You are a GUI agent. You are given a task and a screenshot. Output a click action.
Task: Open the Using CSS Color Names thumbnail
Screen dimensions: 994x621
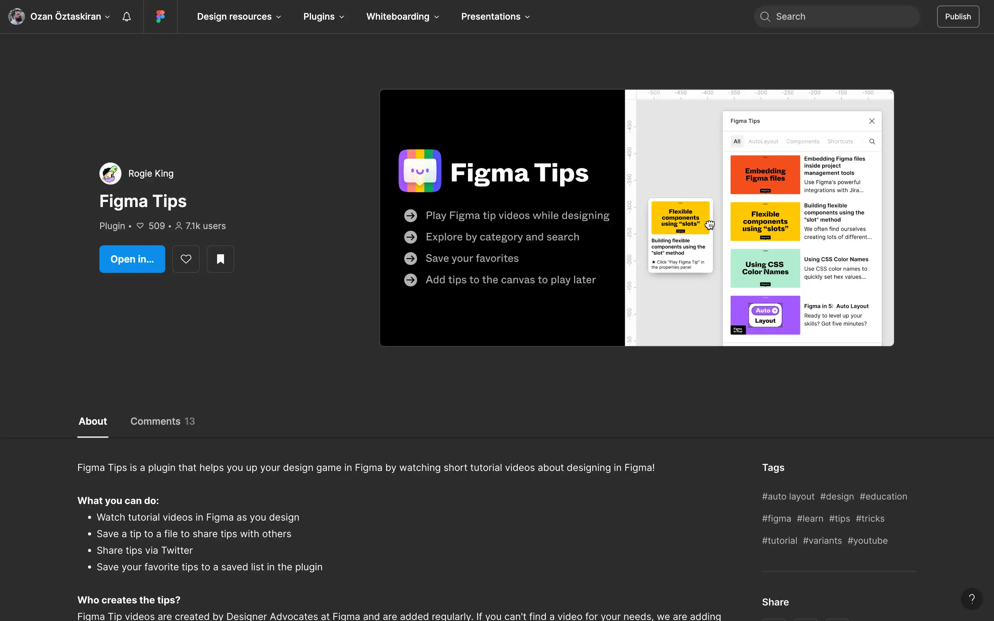(765, 268)
